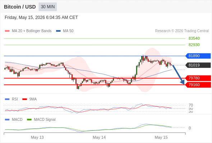Click the date and time text line
212x143 pixels.
(41, 18)
